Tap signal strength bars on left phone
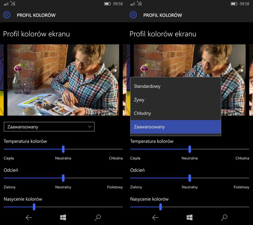Viewport: 253px width, 225px height. (x=6, y=4)
